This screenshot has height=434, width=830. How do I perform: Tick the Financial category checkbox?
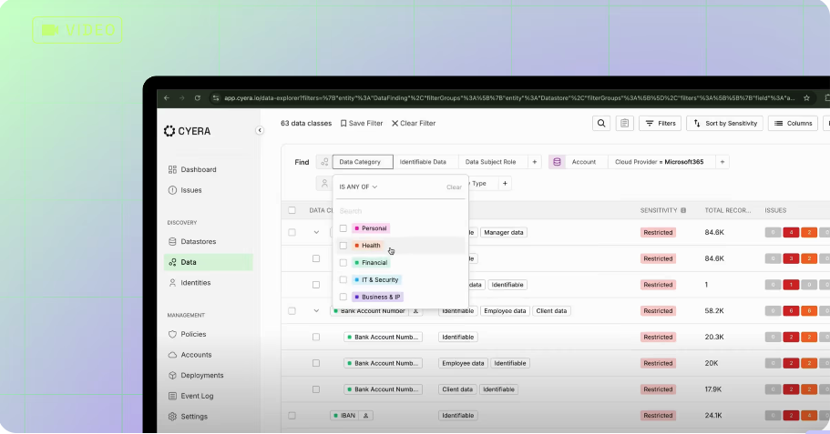343,262
